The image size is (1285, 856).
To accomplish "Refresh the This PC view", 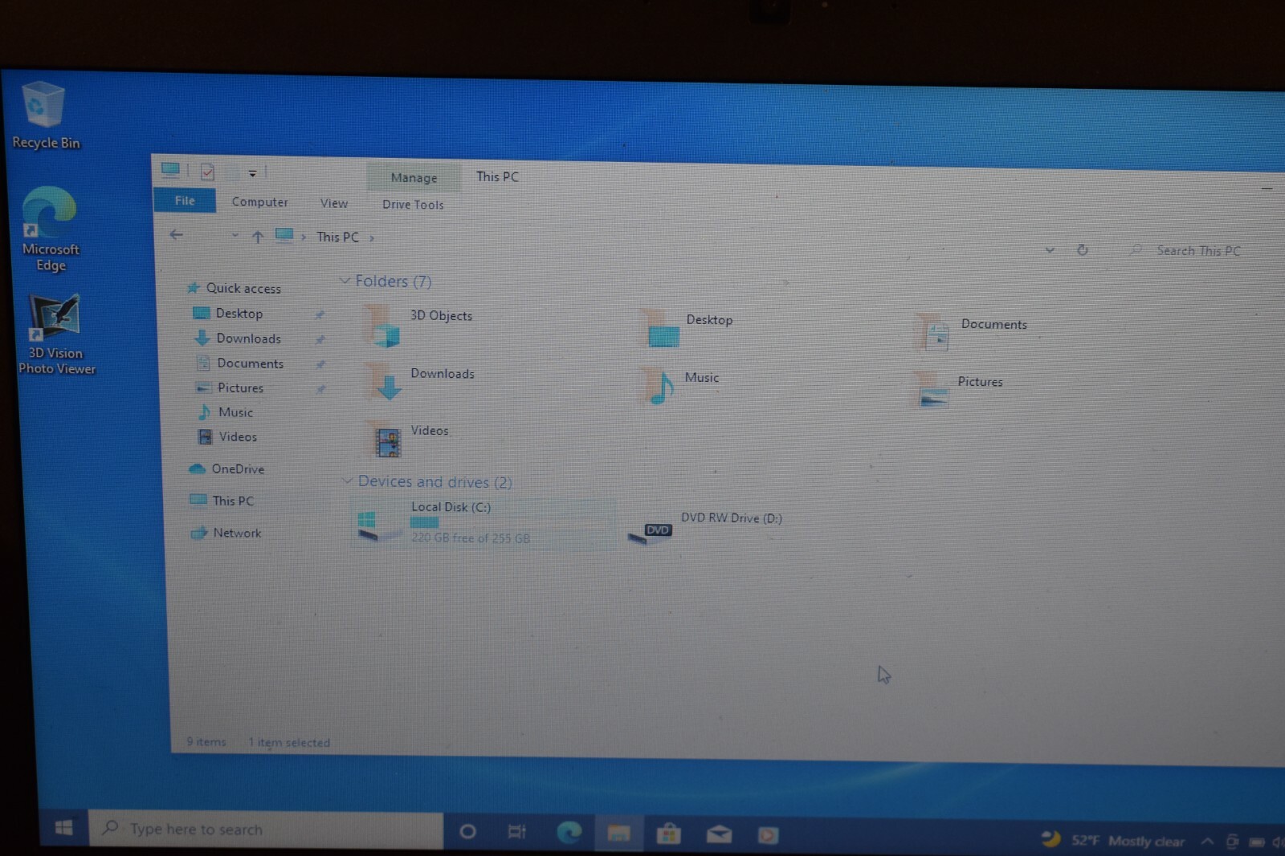I will coord(1082,250).
